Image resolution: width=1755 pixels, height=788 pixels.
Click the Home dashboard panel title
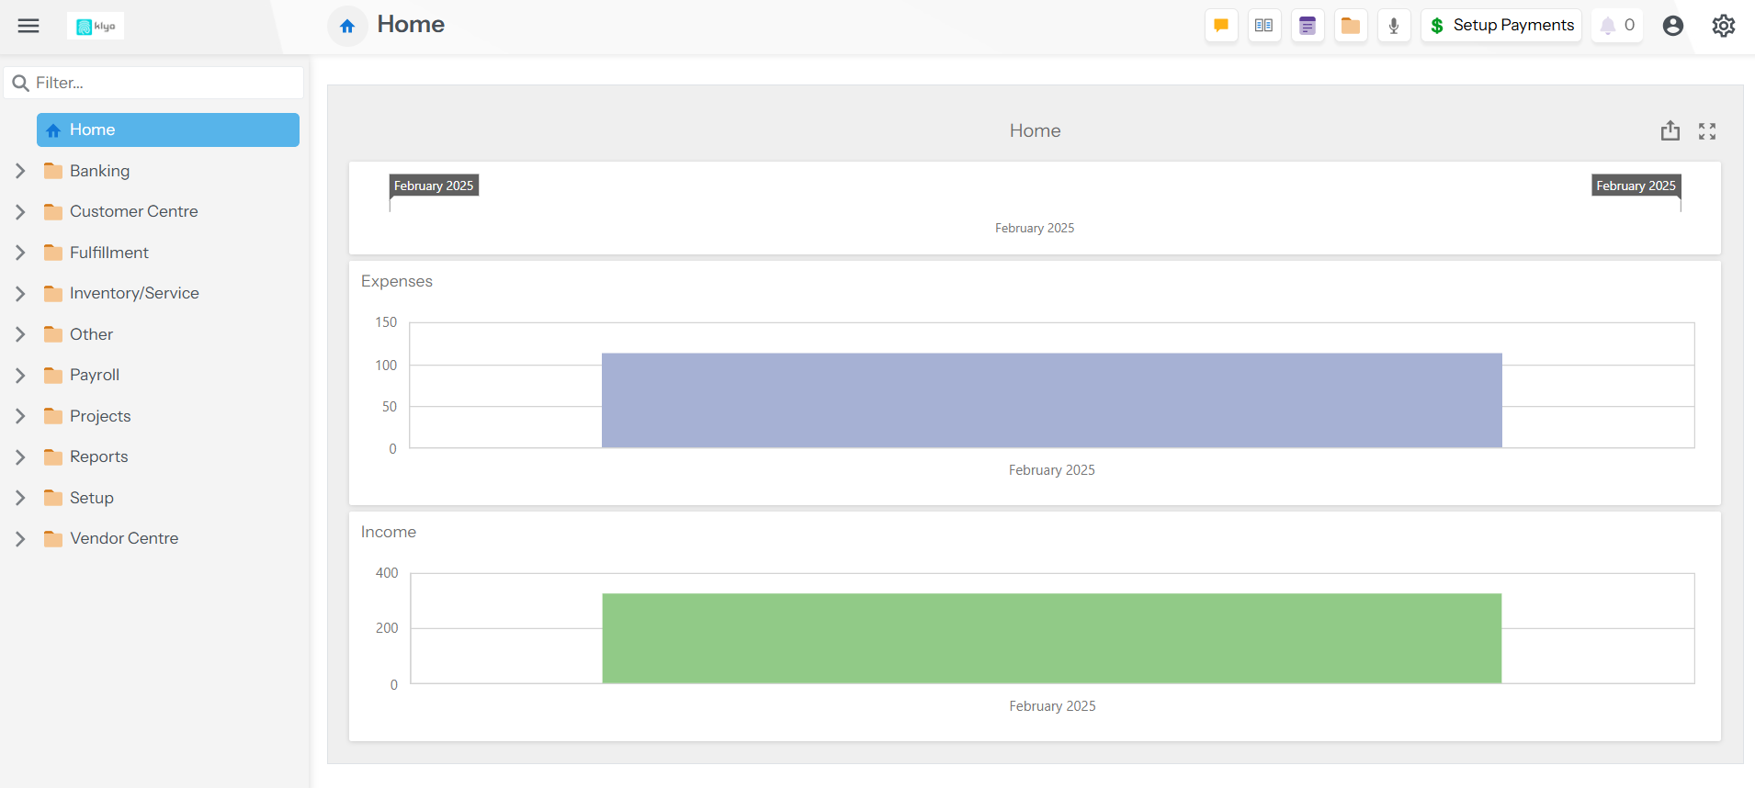click(1035, 130)
